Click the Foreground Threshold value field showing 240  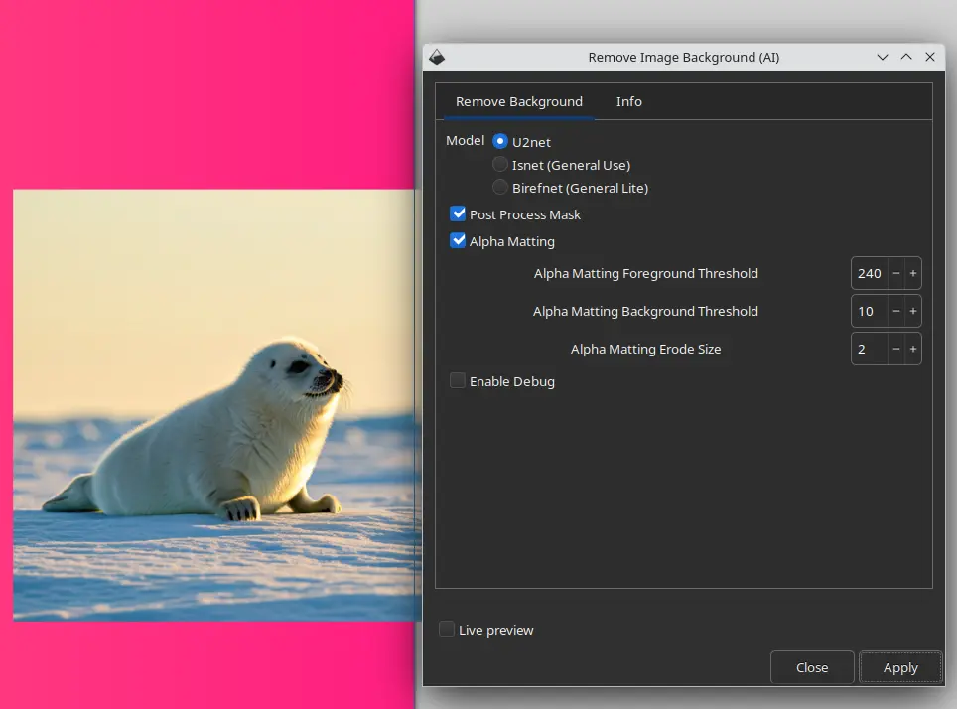868,272
